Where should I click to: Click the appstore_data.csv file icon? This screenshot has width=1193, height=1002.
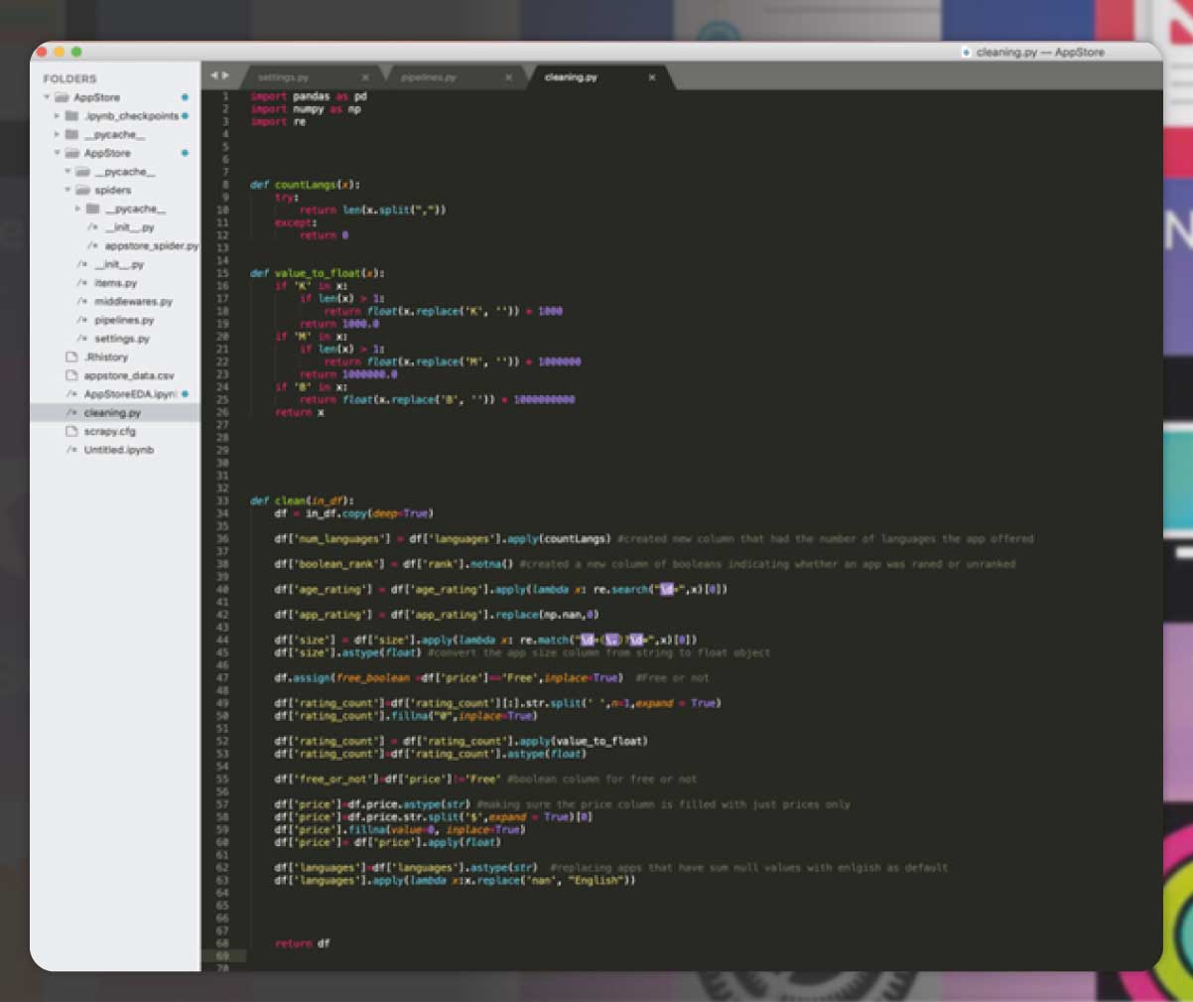(71, 375)
